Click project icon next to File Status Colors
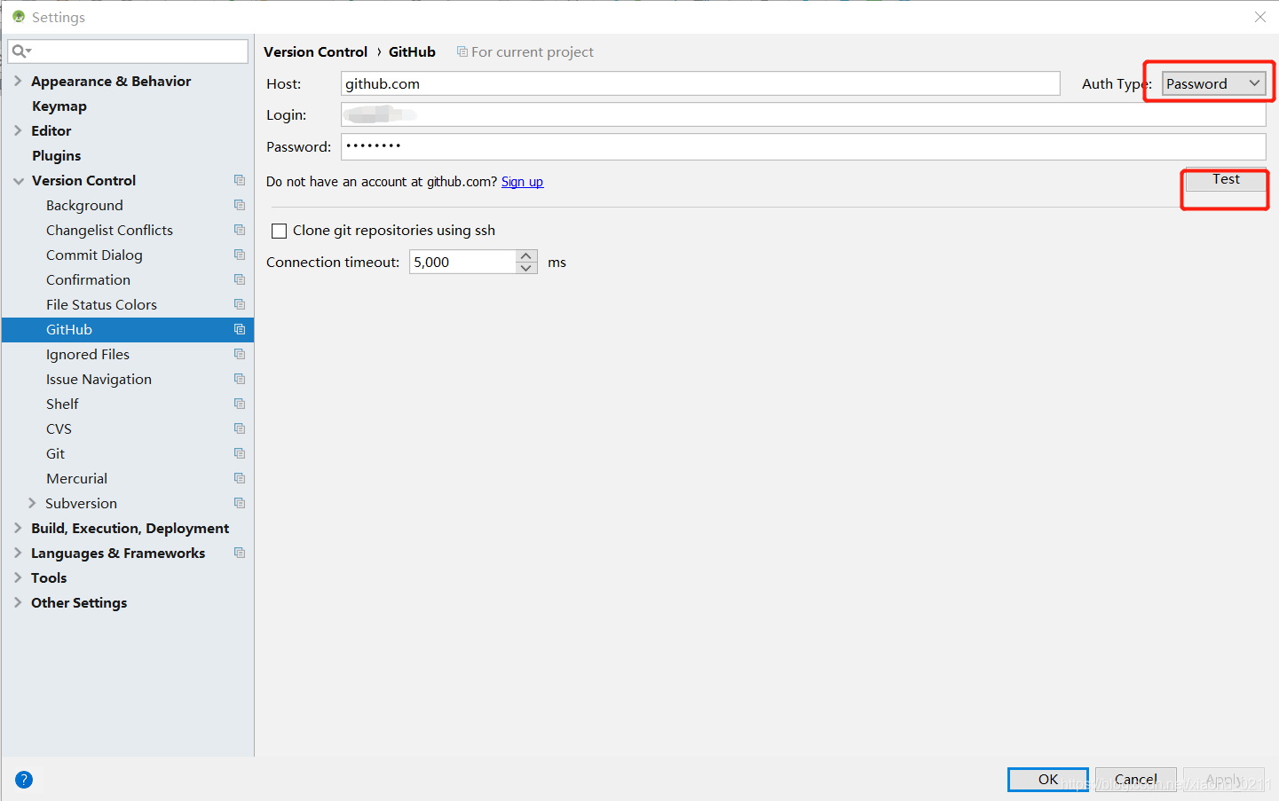The image size is (1279, 801). [x=240, y=304]
